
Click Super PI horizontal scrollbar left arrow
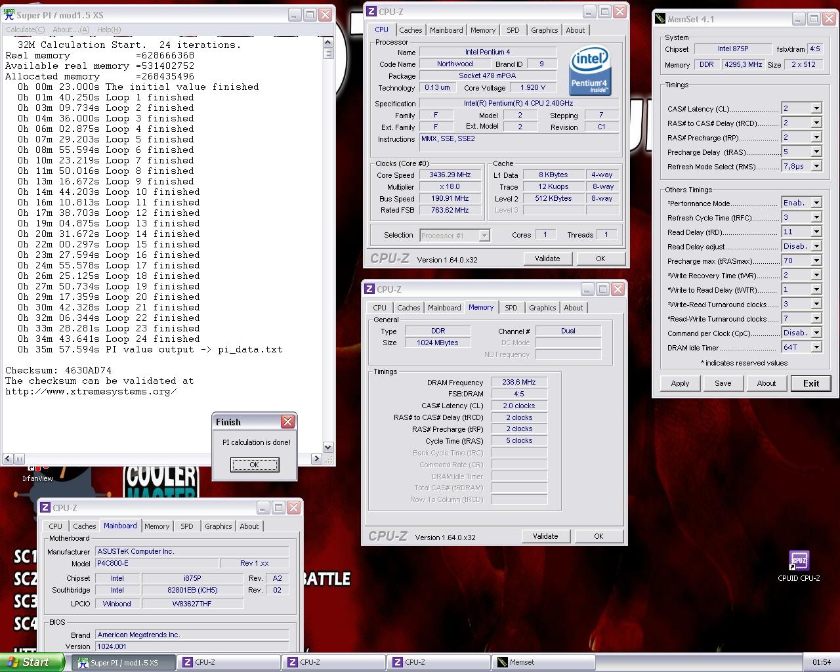point(8,459)
